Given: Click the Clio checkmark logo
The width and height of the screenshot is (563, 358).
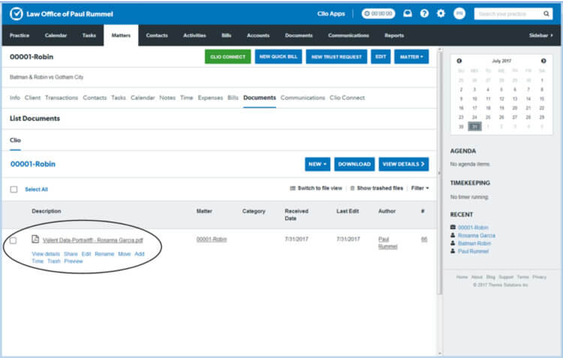Looking at the screenshot, I should pos(17,13).
